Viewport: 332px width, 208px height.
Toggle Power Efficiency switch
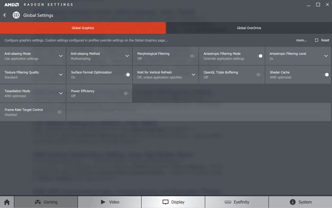[126, 93]
